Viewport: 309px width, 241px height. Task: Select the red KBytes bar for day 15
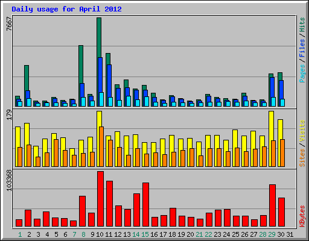pyautogui.click(x=146, y=205)
